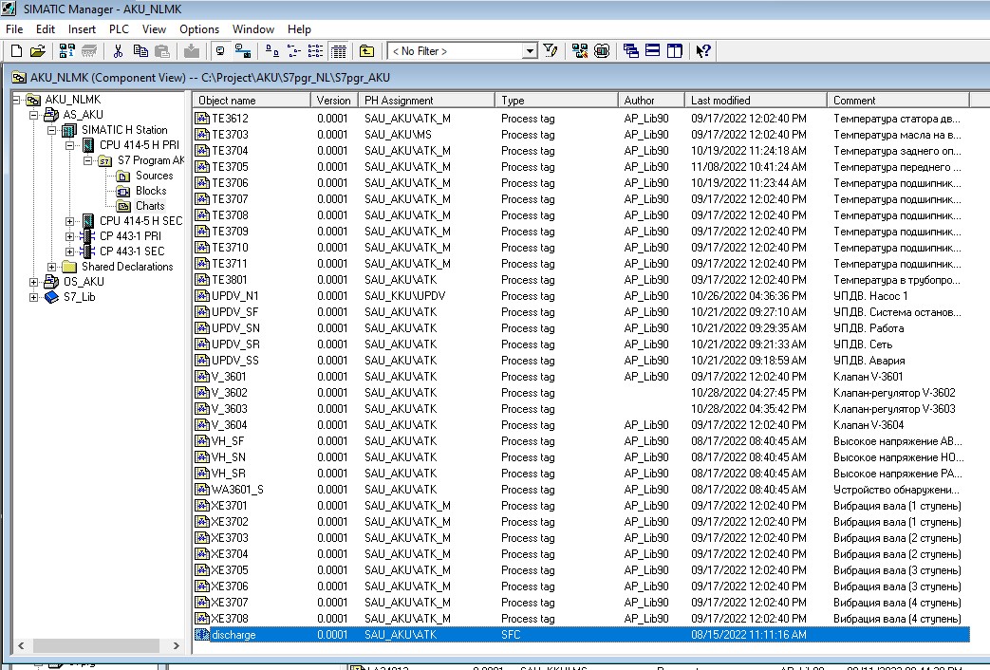Image resolution: width=990 pixels, height=670 pixels.
Task: Click the tree scrollbar left arrow
Action: tap(21, 646)
